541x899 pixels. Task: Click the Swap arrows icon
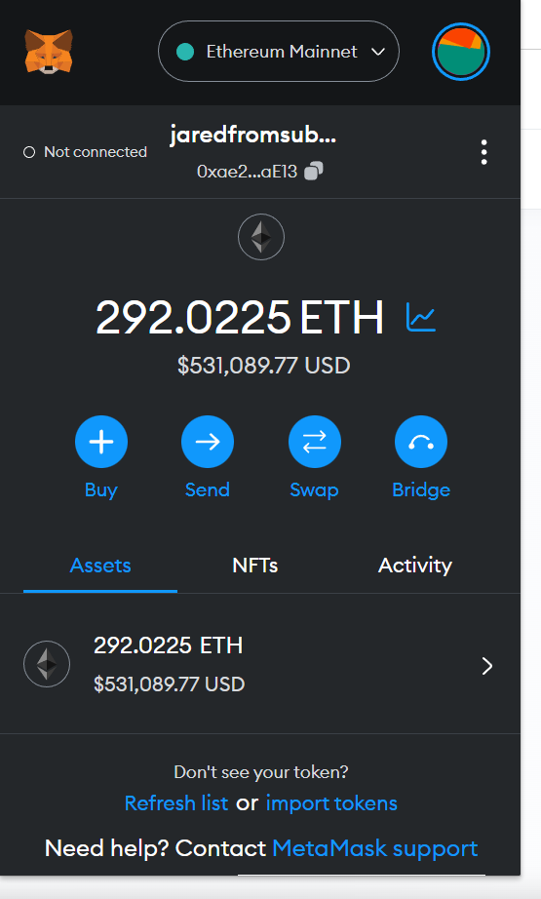click(x=315, y=442)
